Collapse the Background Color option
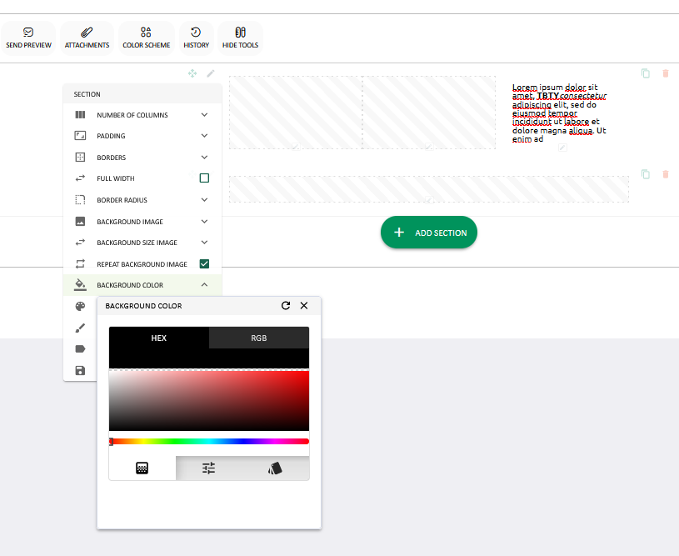The height and width of the screenshot is (556, 679). 204,285
